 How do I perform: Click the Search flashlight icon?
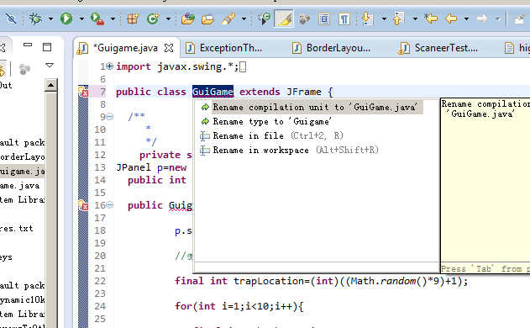[x=228, y=19]
